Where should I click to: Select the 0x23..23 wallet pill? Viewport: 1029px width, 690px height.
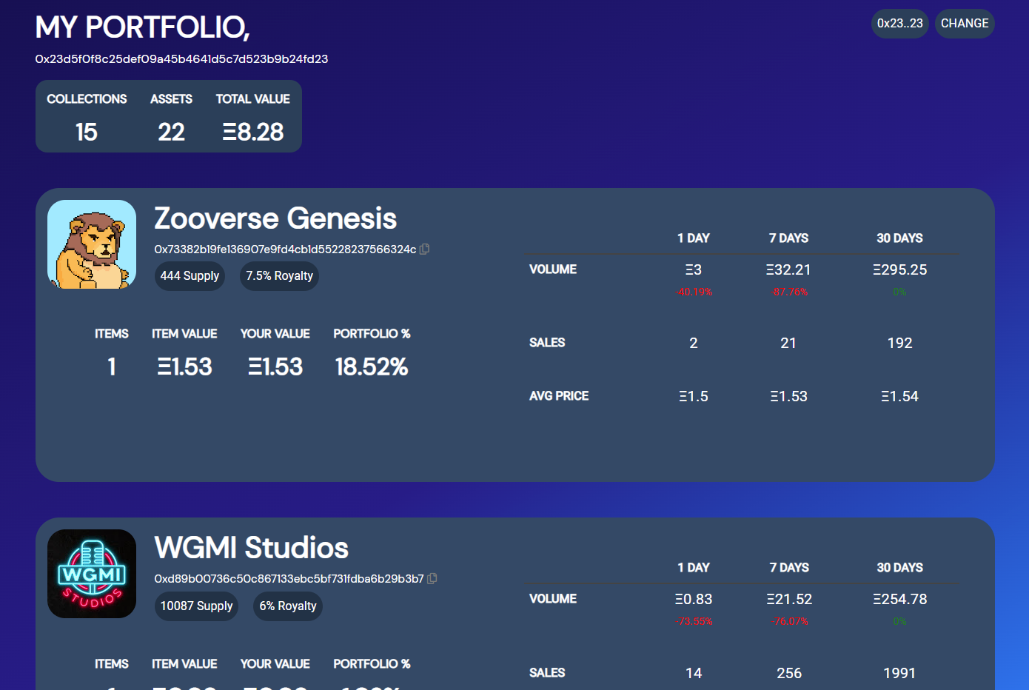click(x=900, y=24)
